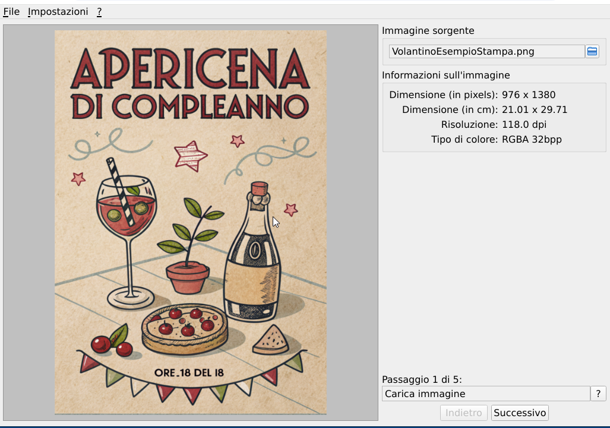This screenshot has width=610, height=428.
Task: Click the Carica immagine step field
Action: click(x=485, y=394)
